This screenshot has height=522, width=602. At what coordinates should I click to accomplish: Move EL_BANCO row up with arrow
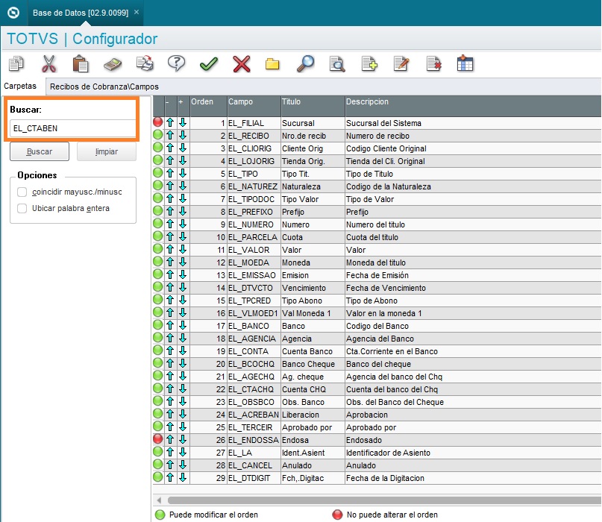tap(171, 325)
